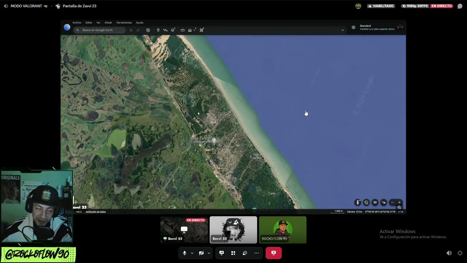Screen dimensions: 467x263
Task: Toggle the camera on/off button
Action: coord(201,253)
